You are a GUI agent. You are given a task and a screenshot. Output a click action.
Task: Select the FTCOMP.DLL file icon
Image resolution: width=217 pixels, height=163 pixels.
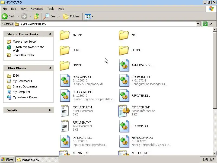124,126
